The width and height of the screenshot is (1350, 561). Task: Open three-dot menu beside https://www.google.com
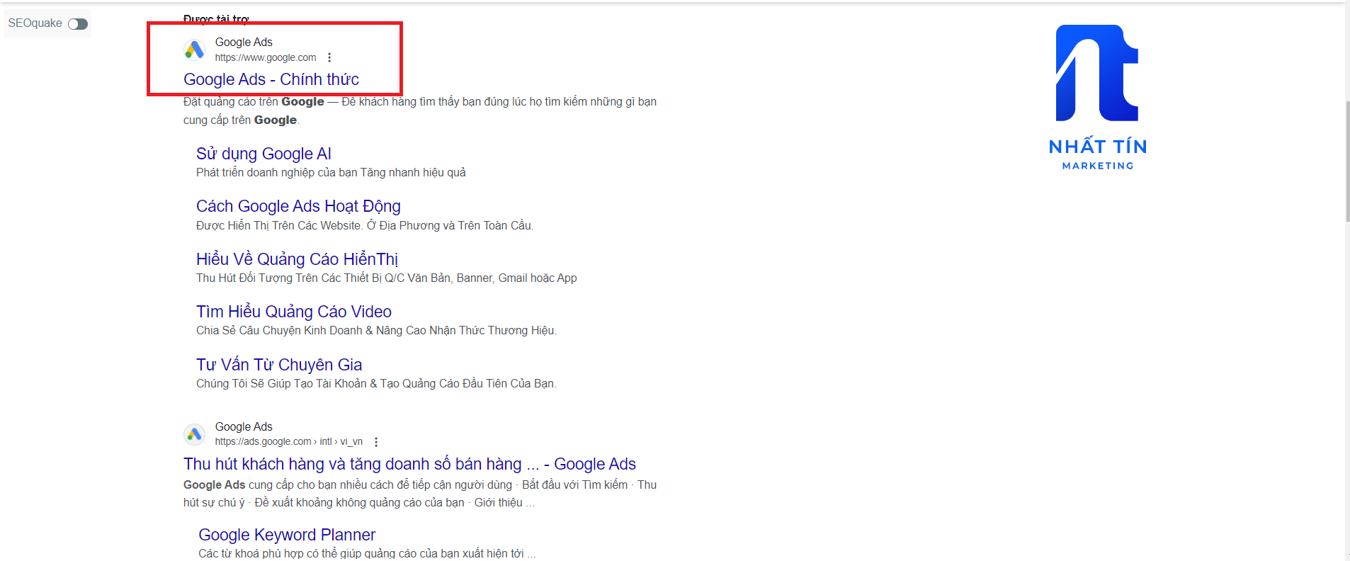[x=329, y=57]
